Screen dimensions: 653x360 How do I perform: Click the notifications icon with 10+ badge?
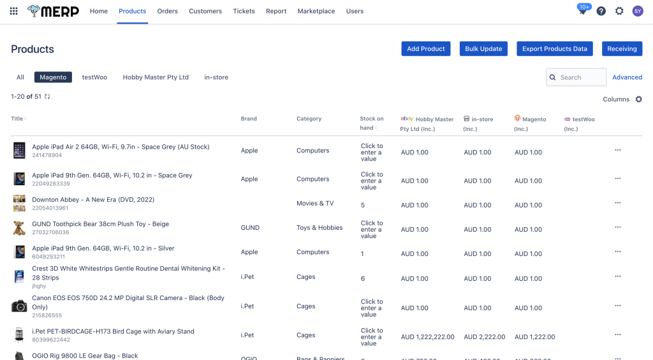[x=582, y=11]
